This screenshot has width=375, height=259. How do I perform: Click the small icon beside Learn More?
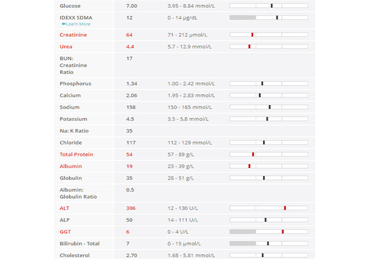64,24
